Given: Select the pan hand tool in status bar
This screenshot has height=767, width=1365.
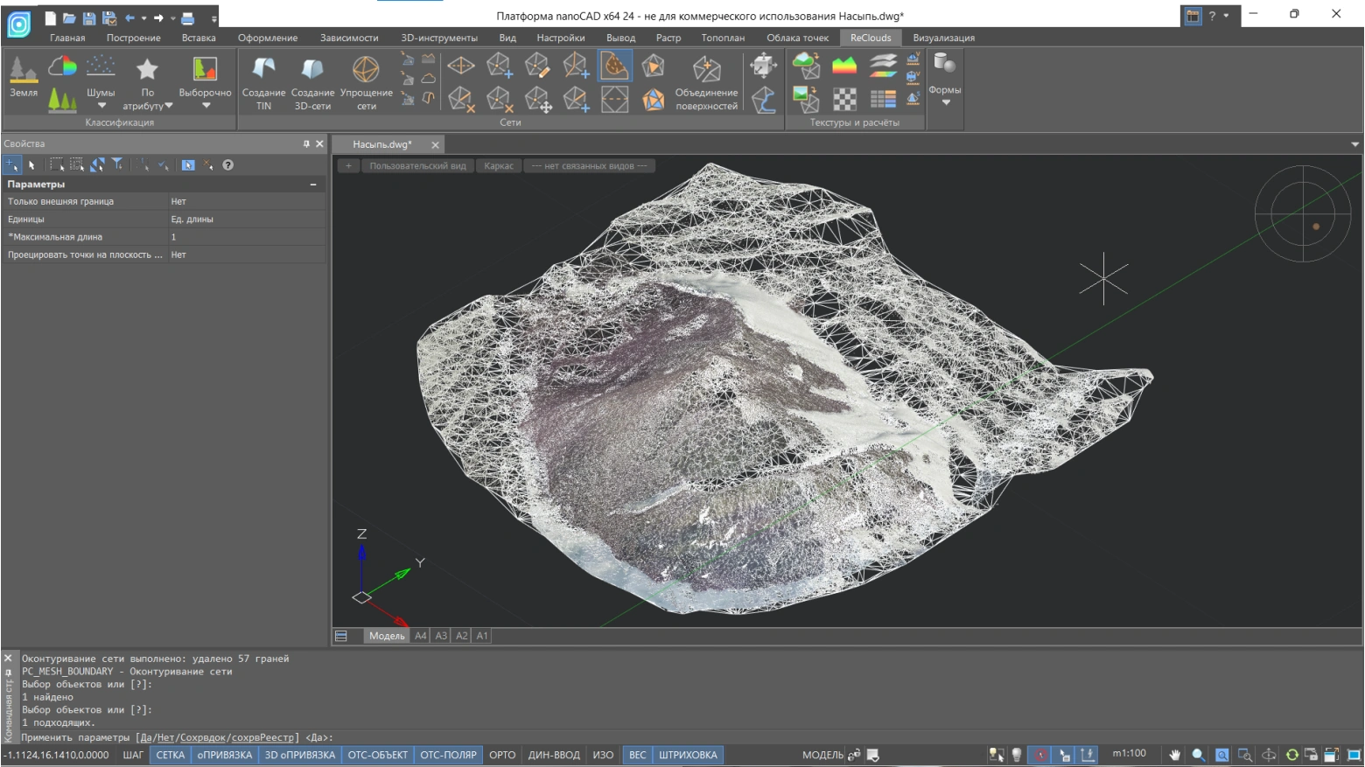Looking at the screenshot, I should tap(1174, 755).
